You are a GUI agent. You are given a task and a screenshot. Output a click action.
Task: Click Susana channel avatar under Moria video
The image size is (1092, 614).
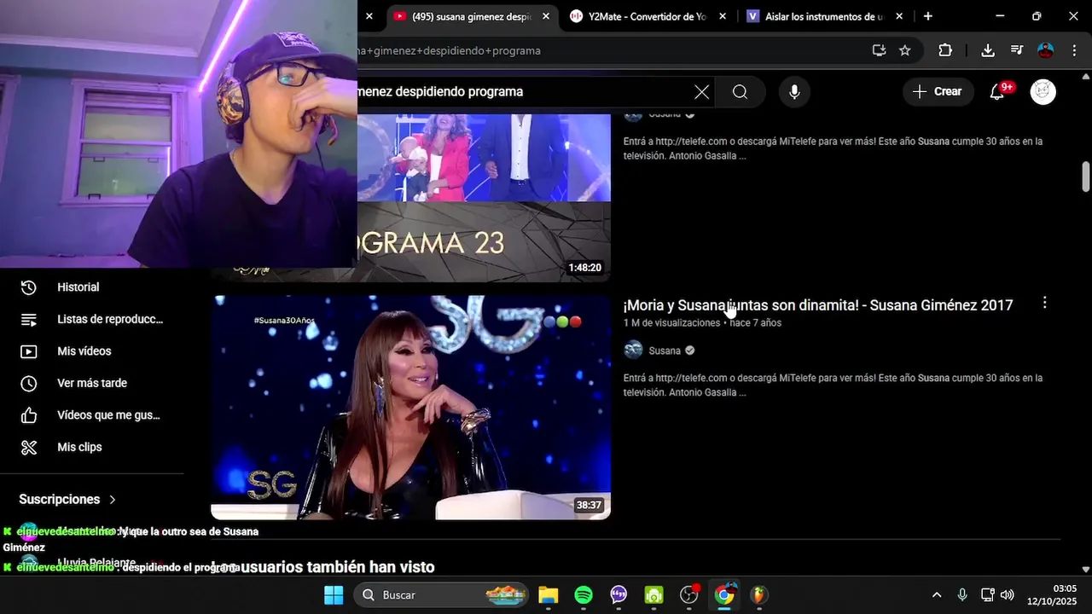coord(633,350)
